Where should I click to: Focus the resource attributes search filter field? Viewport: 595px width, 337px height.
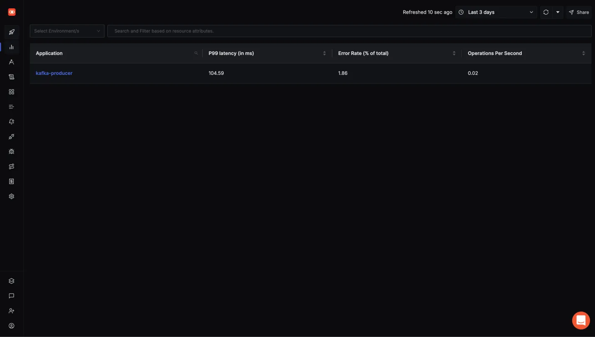[350, 31]
